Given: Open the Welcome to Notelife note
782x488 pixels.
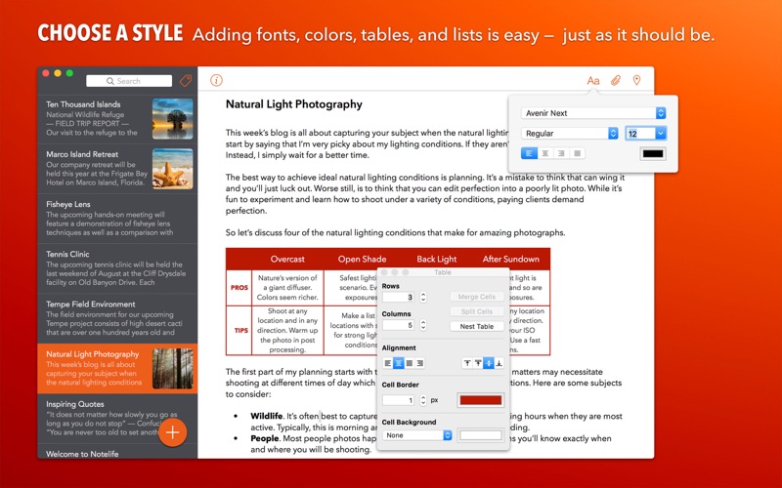Looking at the screenshot, I should (117, 452).
